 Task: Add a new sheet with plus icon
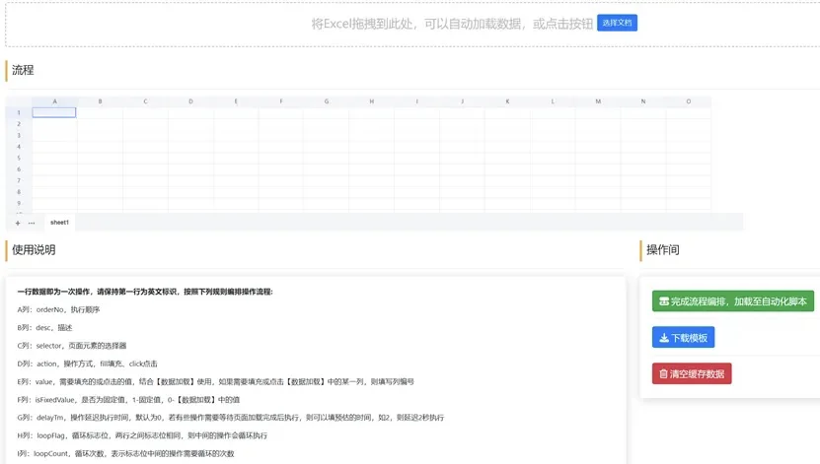click(x=18, y=223)
